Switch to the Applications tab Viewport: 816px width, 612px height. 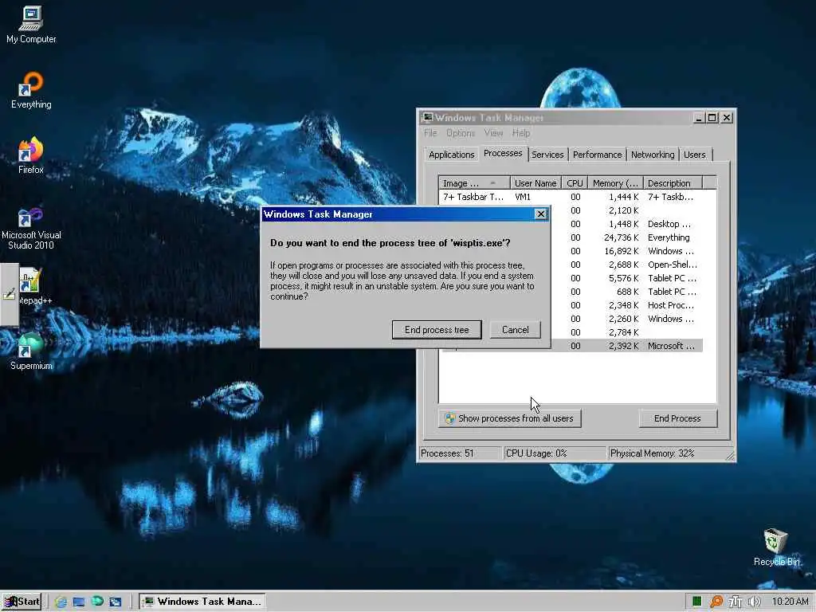tap(451, 155)
